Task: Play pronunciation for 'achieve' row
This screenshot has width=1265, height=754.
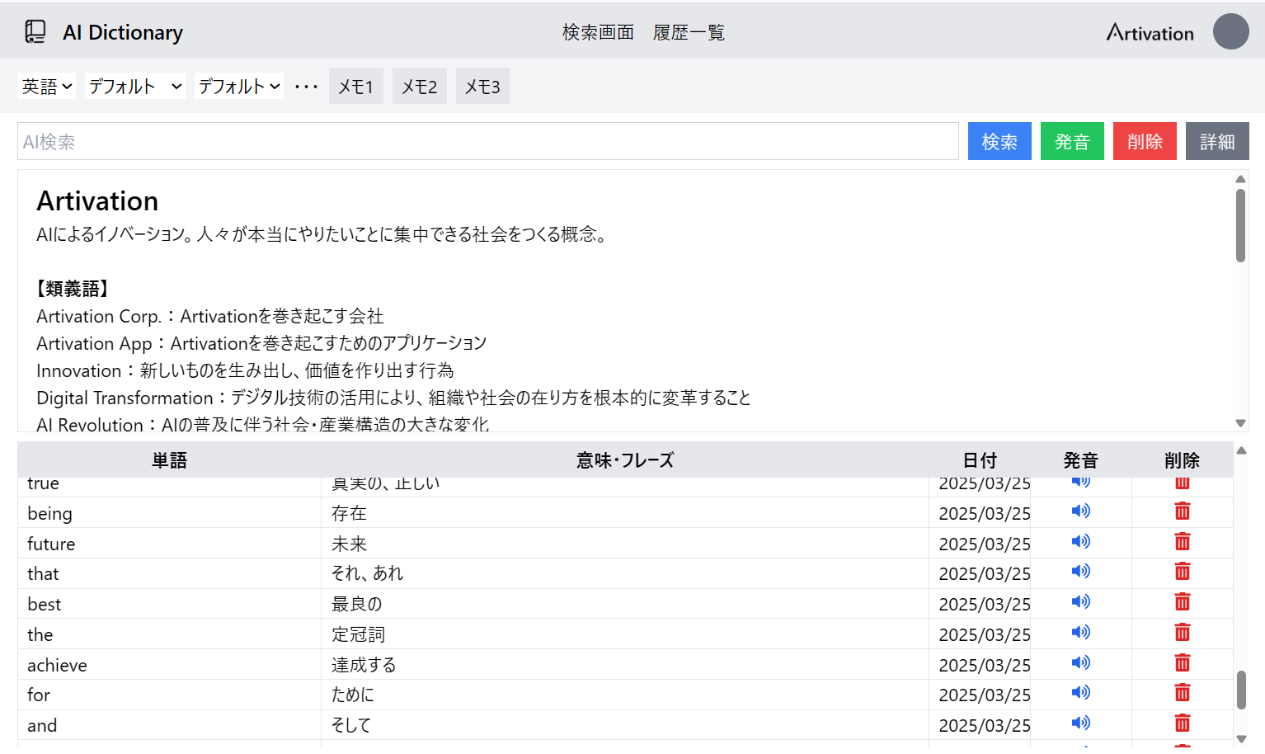Action: (x=1081, y=663)
